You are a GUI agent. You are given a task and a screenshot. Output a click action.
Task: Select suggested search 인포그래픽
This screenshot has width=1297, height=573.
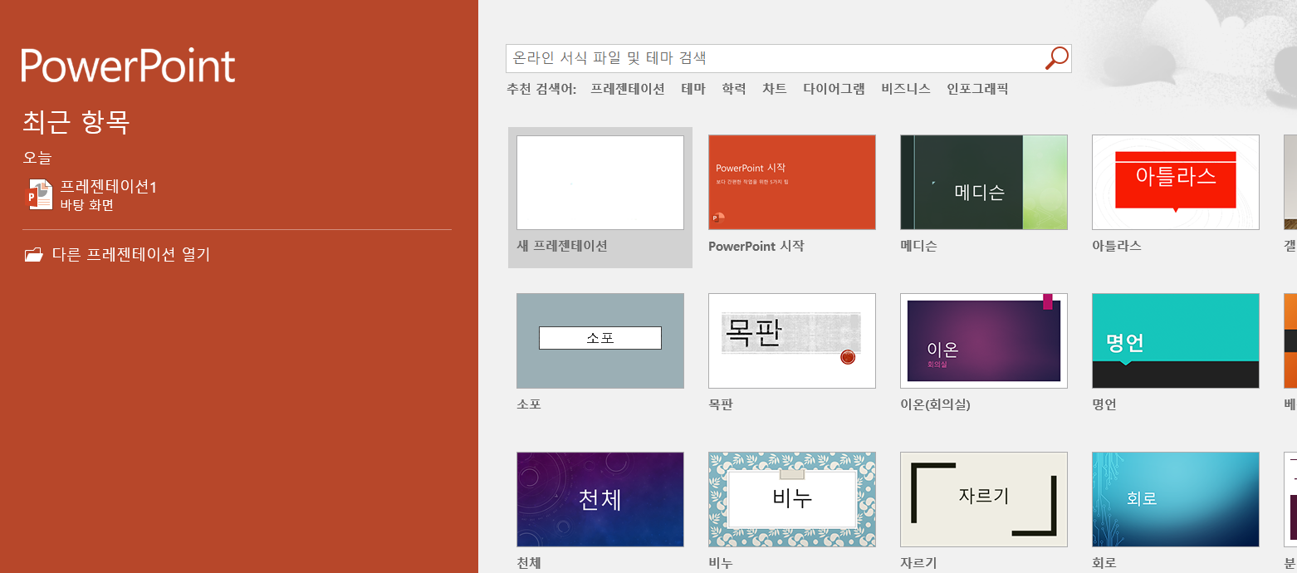tap(977, 89)
